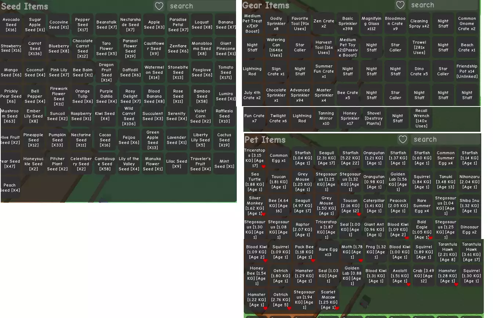The image size is (493, 318).
Task: Focus the Gear Items search box
Action: tap(444, 5)
